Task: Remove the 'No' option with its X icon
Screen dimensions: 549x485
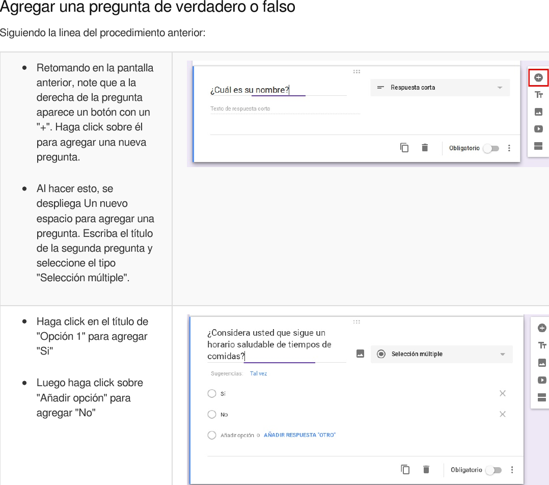Action: 503,414
